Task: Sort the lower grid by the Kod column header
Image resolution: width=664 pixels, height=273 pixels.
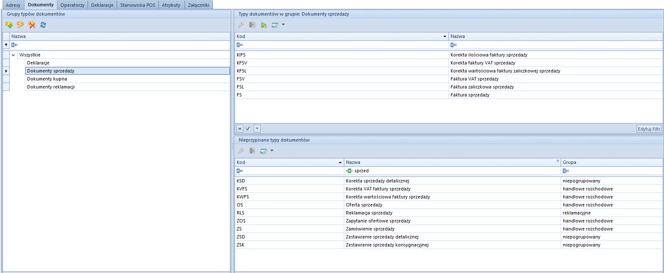Action: (289, 162)
